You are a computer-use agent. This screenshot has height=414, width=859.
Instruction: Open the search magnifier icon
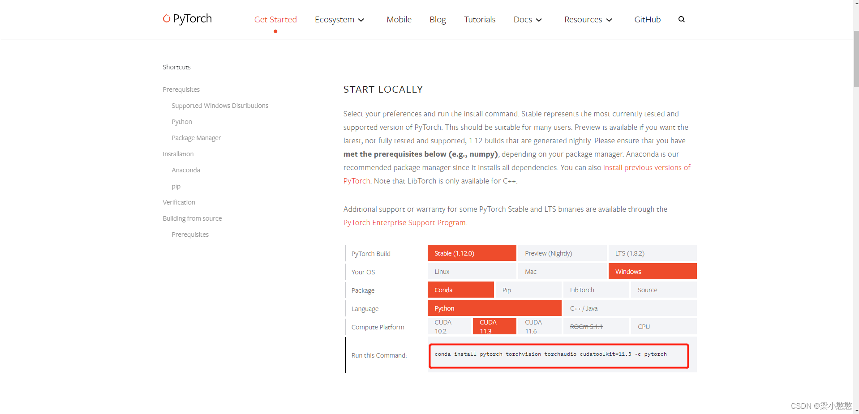coord(681,19)
